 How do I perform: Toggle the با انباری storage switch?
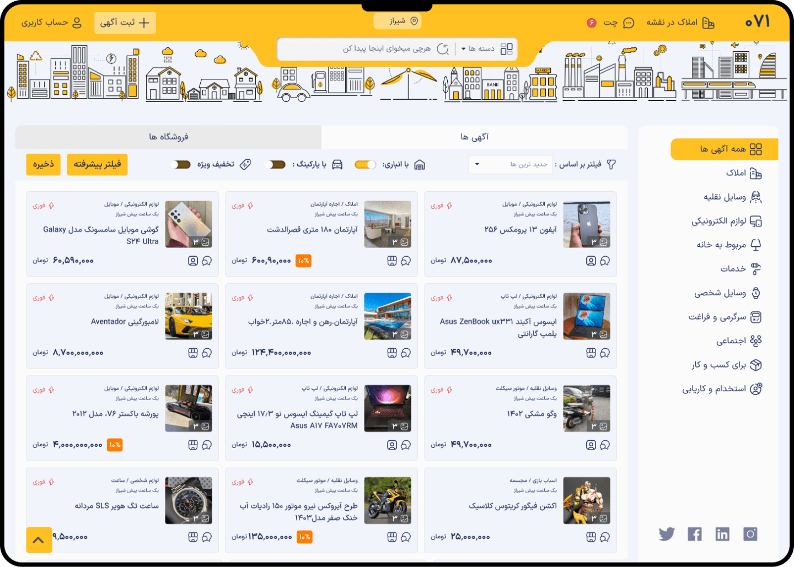click(366, 164)
